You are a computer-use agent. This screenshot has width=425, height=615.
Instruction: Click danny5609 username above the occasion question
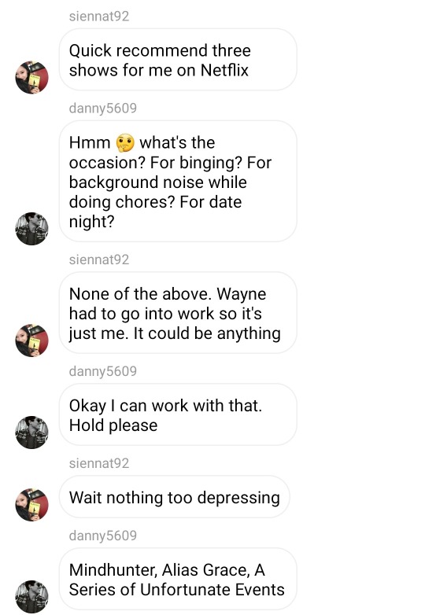click(x=103, y=109)
